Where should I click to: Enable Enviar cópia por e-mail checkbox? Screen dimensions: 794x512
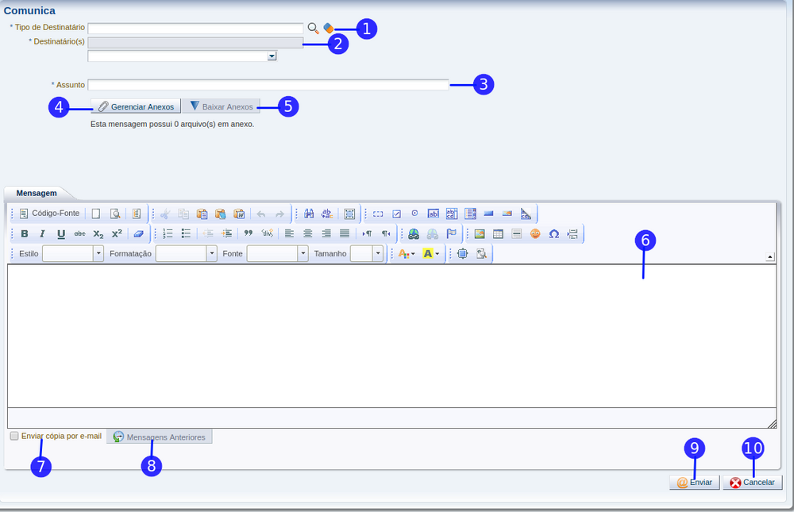pyautogui.click(x=14, y=437)
